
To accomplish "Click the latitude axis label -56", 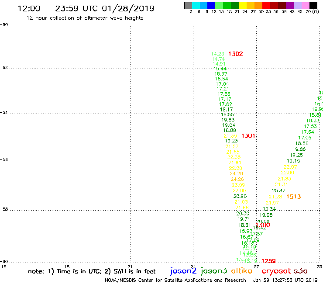I will (4, 159).
